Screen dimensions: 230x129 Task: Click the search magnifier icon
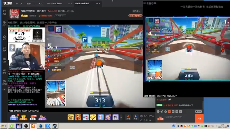coord(42,3)
